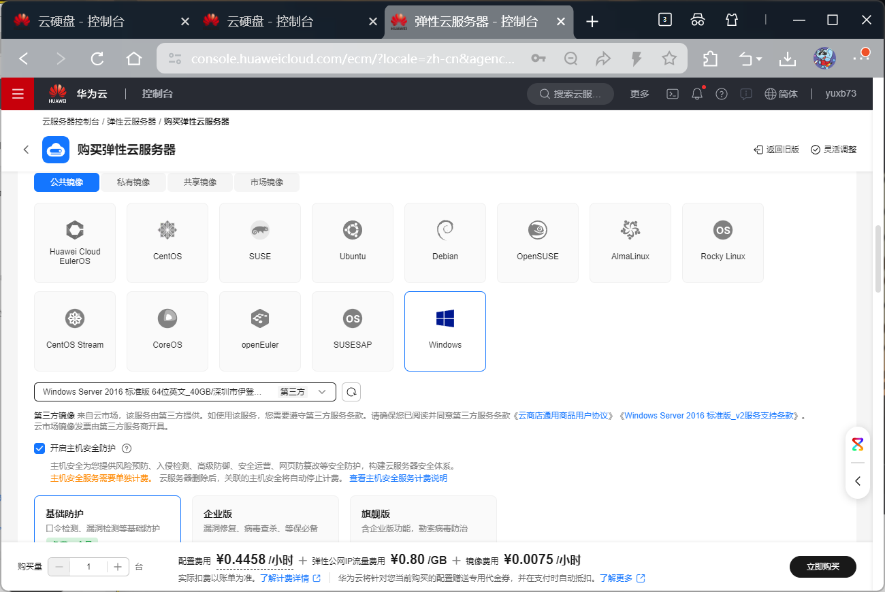The height and width of the screenshot is (592, 885).
Task: Open the CloudShell terminal icon
Action: [672, 94]
